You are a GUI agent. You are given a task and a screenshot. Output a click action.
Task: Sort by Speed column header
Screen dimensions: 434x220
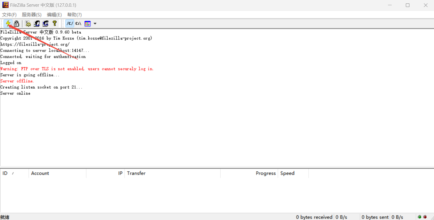[293, 173]
